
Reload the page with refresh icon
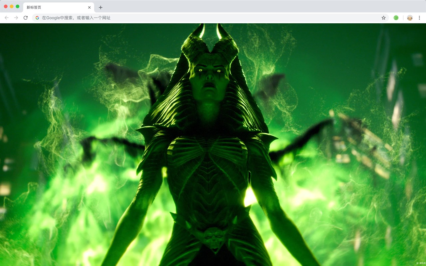click(x=26, y=18)
